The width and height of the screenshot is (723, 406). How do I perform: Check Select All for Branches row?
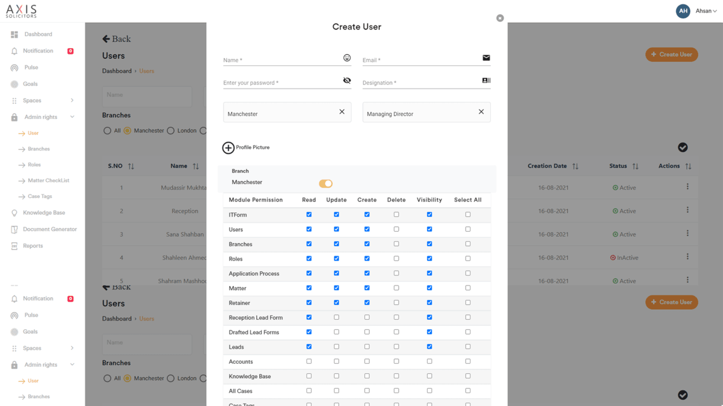(468, 244)
